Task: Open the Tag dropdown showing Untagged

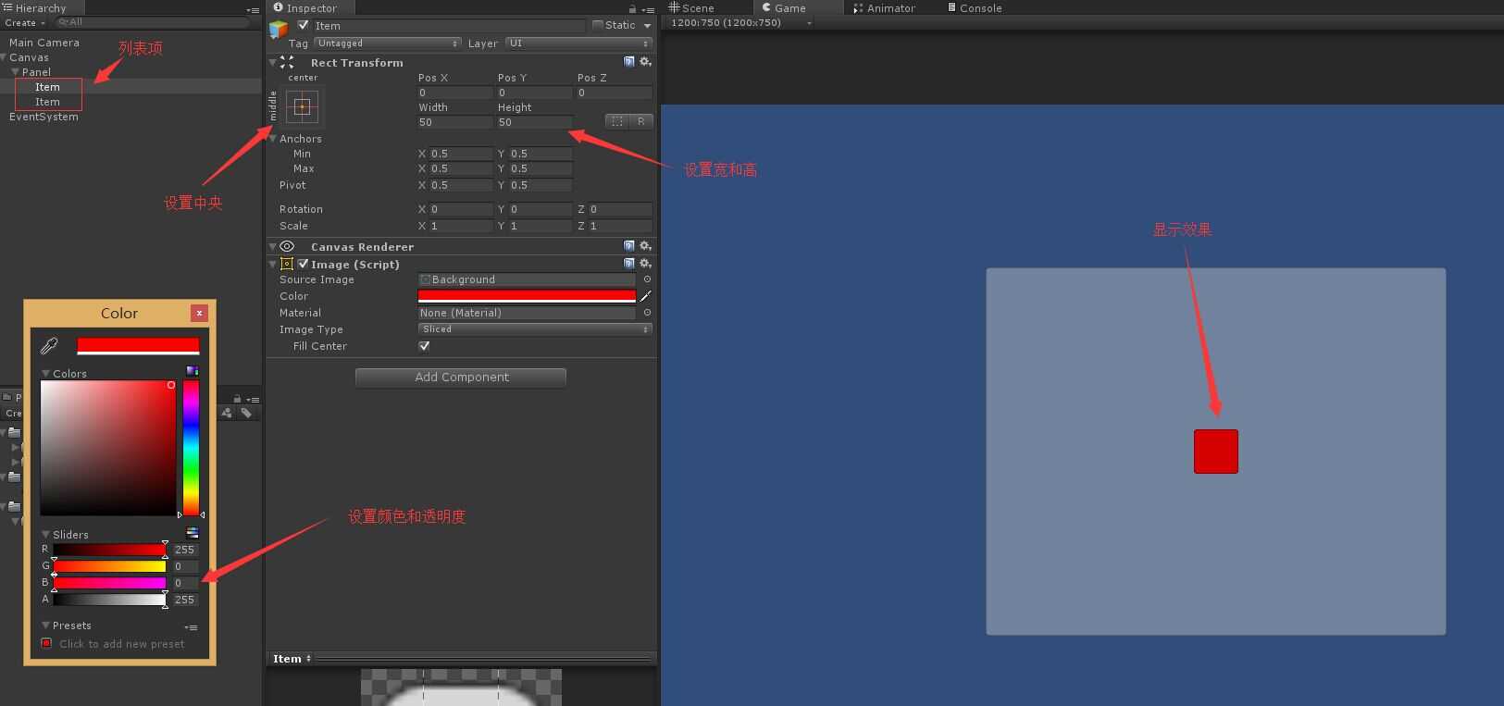Action: (x=388, y=43)
